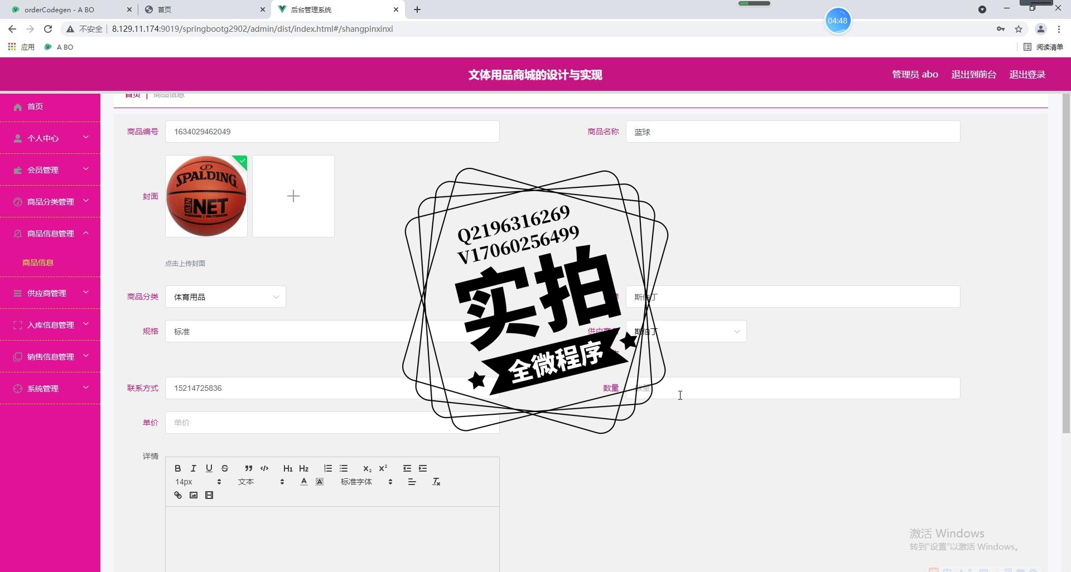1071x572 pixels.
Task: Toggle strikethrough formatting in editor
Action: pos(225,468)
